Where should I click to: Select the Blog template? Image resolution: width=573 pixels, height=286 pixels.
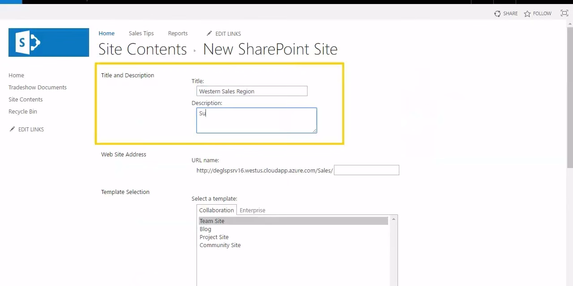click(x=205, y=229)
